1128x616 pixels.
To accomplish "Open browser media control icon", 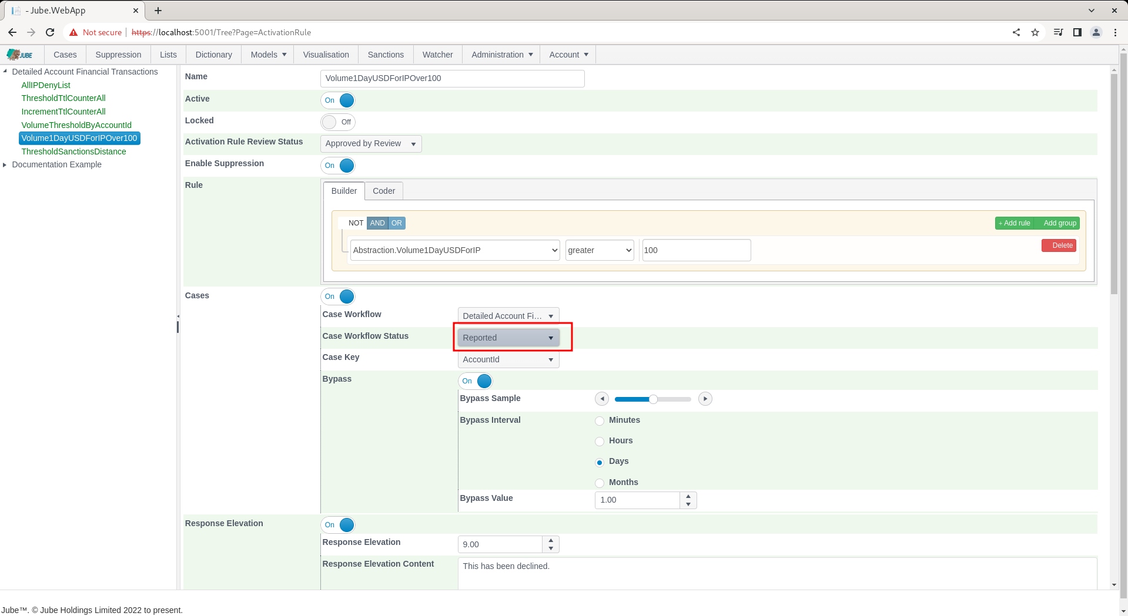I will click(1058, 32).
